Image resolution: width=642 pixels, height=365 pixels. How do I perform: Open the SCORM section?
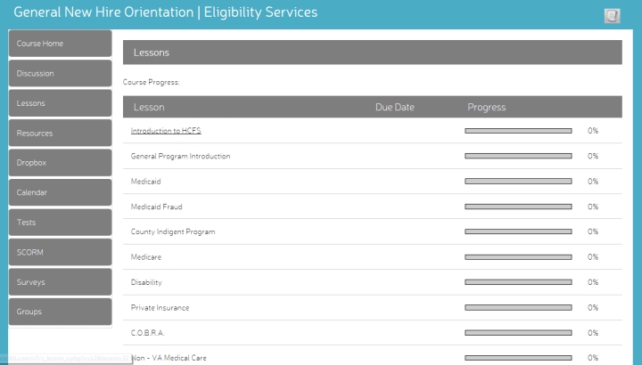(60, 252)
